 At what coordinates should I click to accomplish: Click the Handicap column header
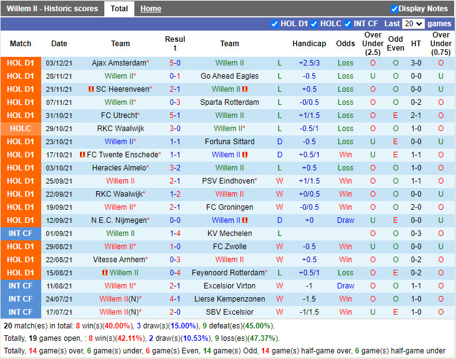[309, 44]
